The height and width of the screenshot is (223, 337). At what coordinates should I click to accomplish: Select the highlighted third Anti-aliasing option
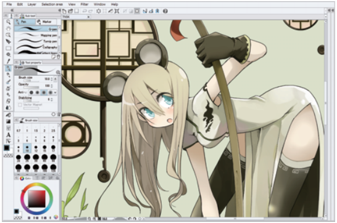pyautogui.click(x=44, y=92)
